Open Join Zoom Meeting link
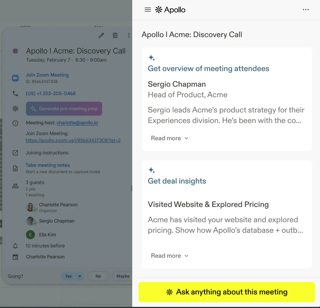320x308 pixels. click(x=47, y=75)
